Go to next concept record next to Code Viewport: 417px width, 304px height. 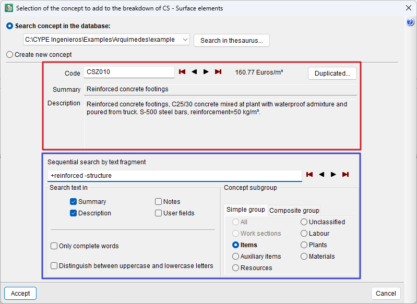coord(206,72)
